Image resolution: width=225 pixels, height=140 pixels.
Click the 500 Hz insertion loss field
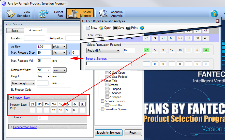pos(54,111)
